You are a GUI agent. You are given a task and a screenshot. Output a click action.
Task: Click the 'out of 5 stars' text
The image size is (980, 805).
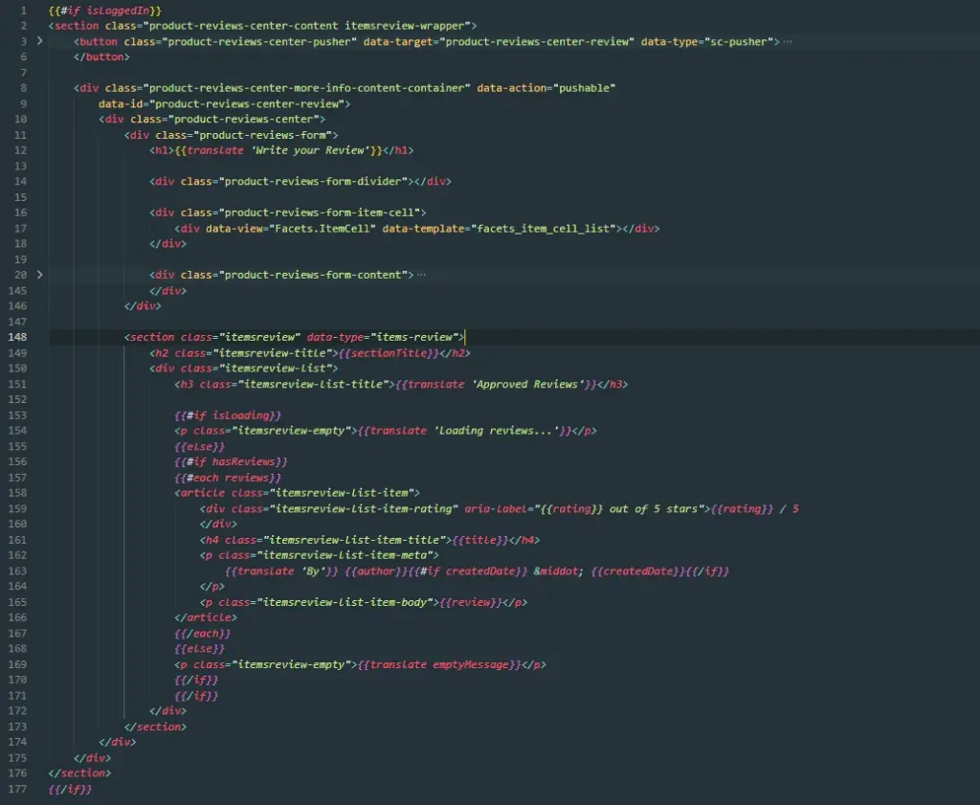(654, 509)
